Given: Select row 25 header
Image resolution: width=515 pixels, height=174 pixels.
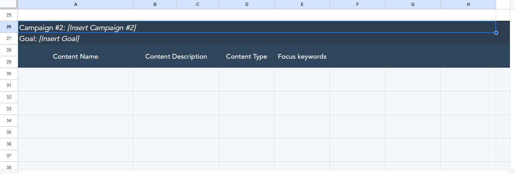Looking at the screenshot, I should [9, 15].
